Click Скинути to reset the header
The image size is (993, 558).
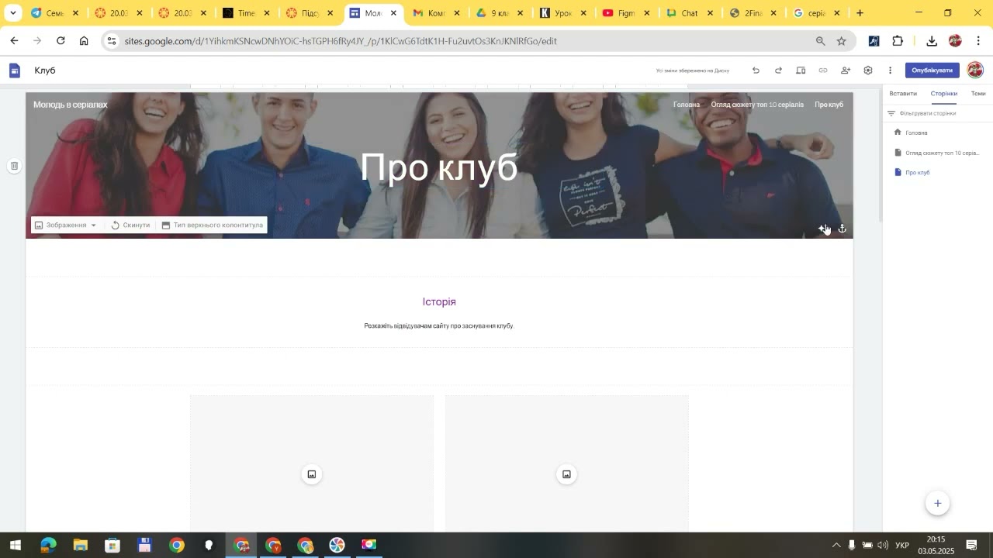coord(130,226)
